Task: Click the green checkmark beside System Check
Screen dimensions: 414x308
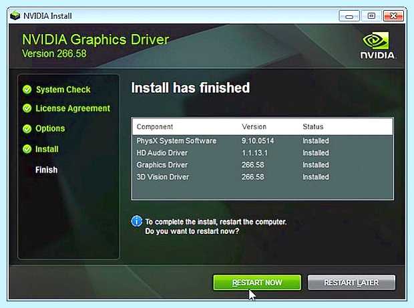Action: tap(27, 90)
